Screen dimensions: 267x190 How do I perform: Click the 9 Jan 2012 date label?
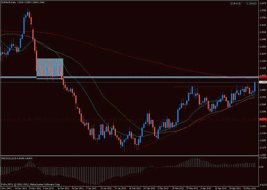click(x=91, y=188)
